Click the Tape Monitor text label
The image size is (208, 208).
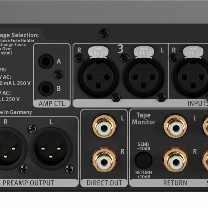144,119
